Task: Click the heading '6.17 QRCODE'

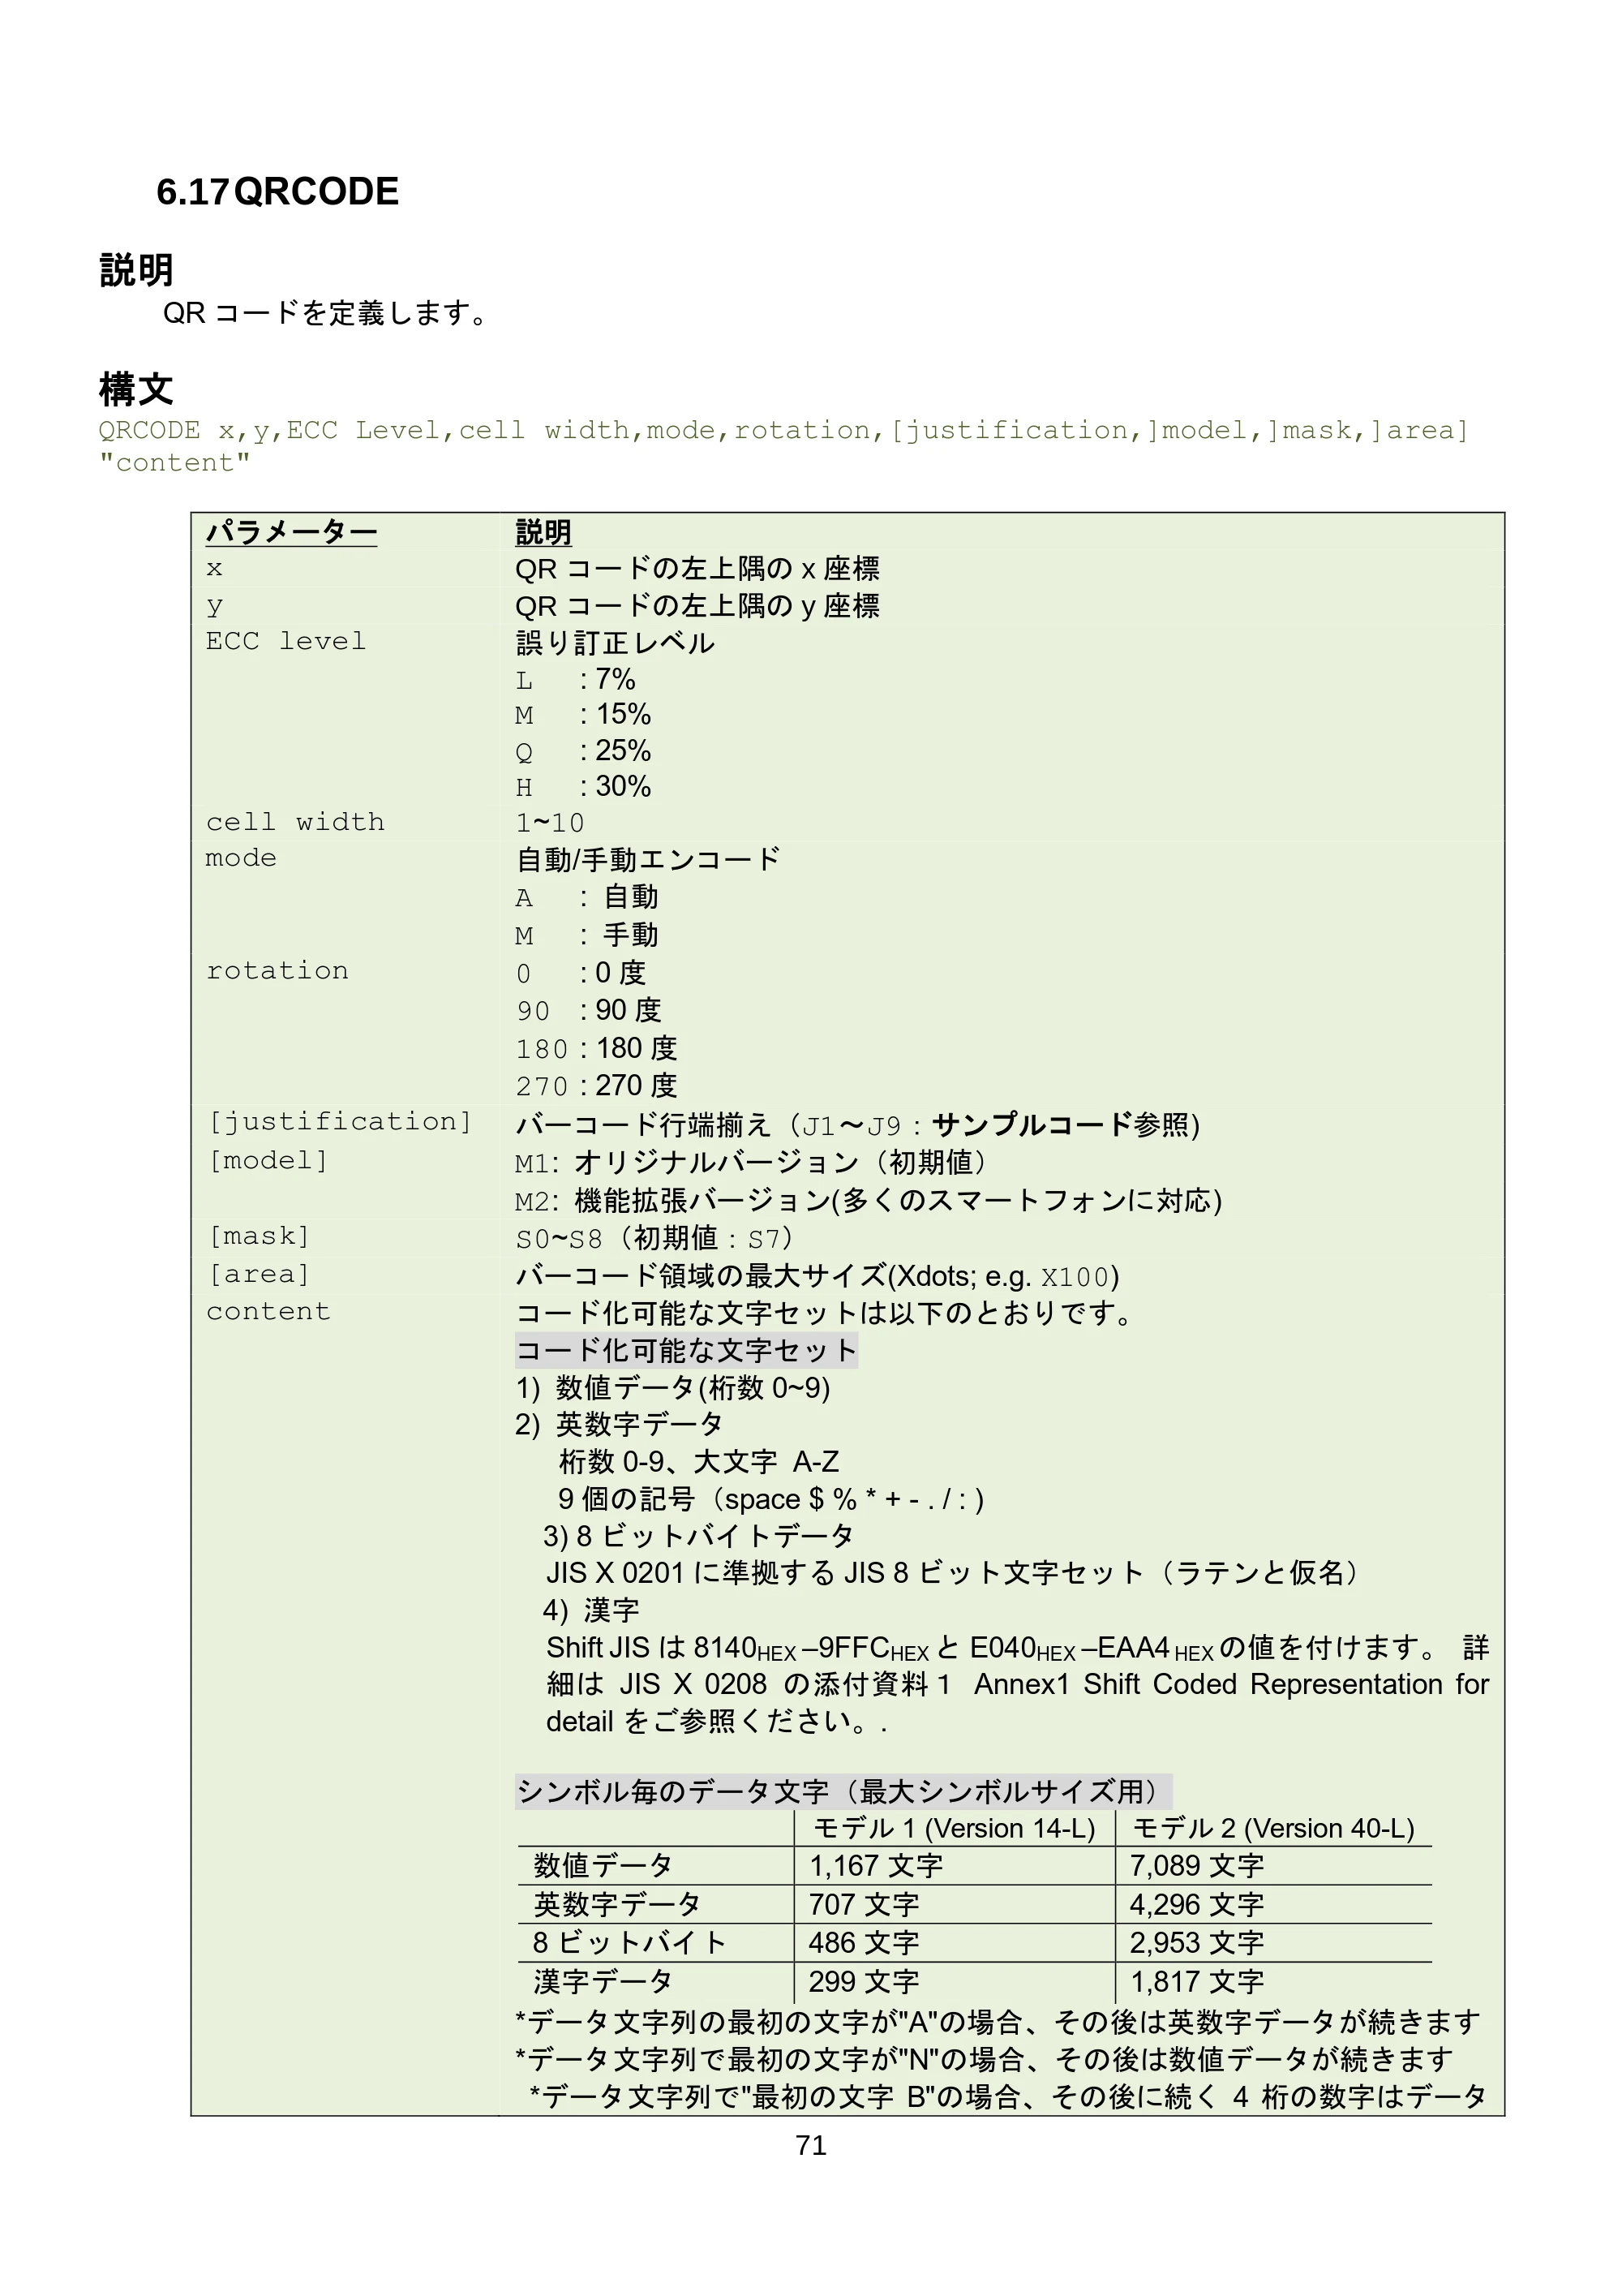Action: (277, 191)
